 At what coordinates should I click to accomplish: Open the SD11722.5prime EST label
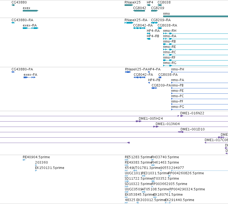click(x=138, y=179)
